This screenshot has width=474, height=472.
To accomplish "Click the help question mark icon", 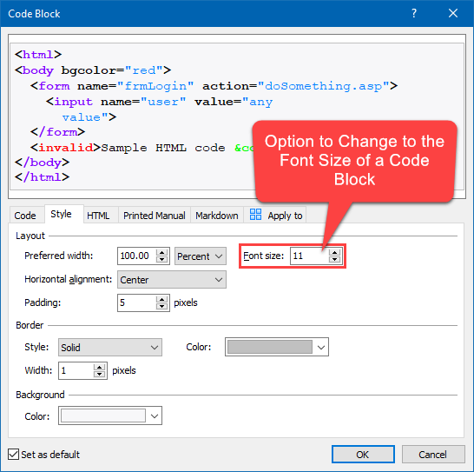I will (x=414, y=13).
